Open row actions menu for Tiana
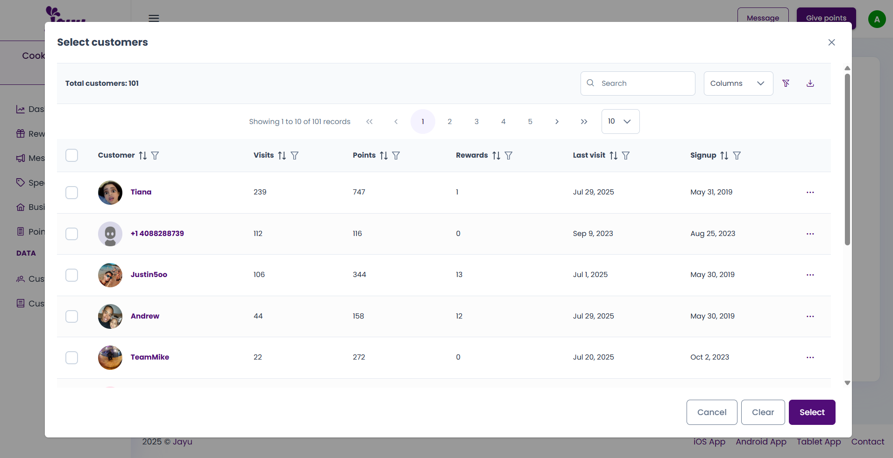 click(x=810, y=192)
